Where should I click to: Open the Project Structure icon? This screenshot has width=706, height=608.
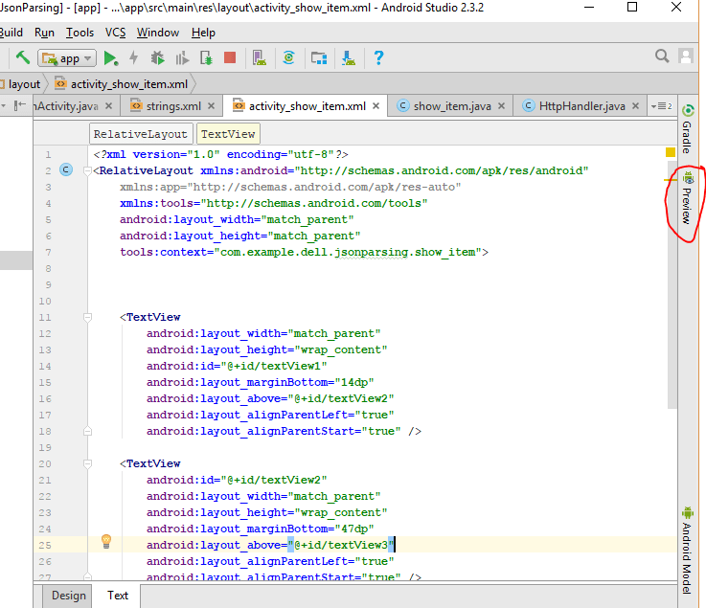tap(319, 58)
